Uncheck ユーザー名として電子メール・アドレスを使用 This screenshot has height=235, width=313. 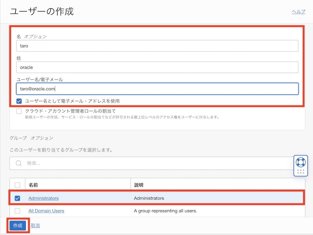19,101
